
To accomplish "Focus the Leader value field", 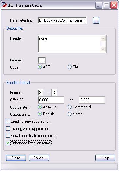I will (x=42, y=60).
